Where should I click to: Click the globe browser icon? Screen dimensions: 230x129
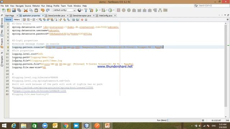pyautogui.click(x=79, y=10)
